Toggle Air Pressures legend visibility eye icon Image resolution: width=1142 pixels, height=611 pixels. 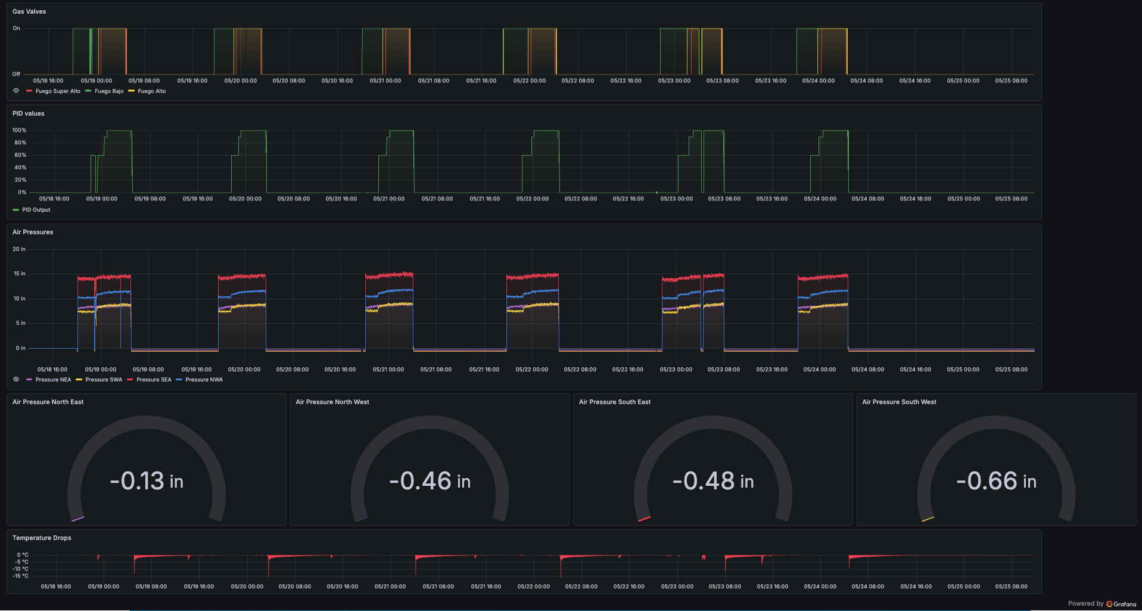16,379
